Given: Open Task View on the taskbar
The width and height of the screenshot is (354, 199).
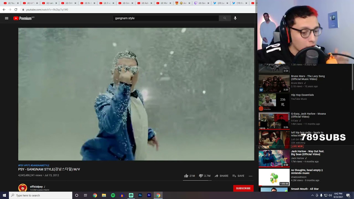Looking at the screenshot, I should [85, 195].
